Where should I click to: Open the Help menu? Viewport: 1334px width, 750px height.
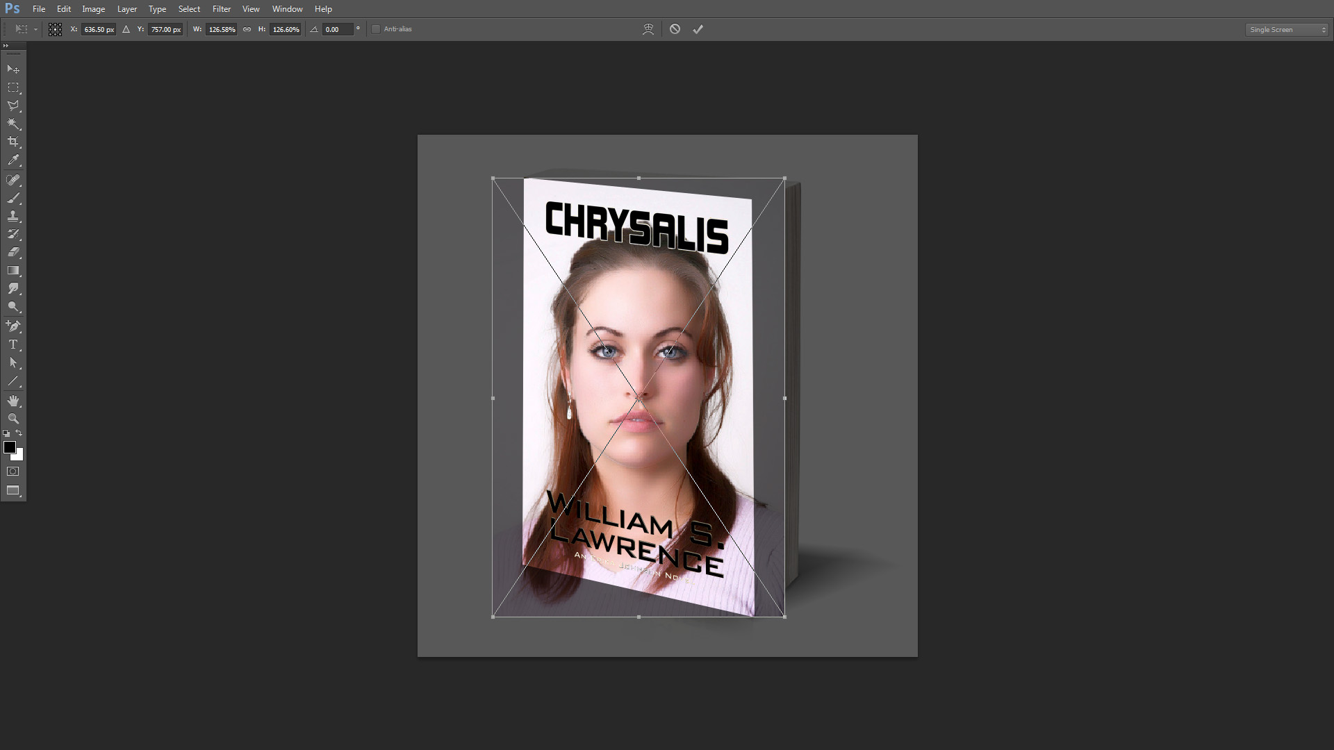pyautogui.click(x=323, y=9)
